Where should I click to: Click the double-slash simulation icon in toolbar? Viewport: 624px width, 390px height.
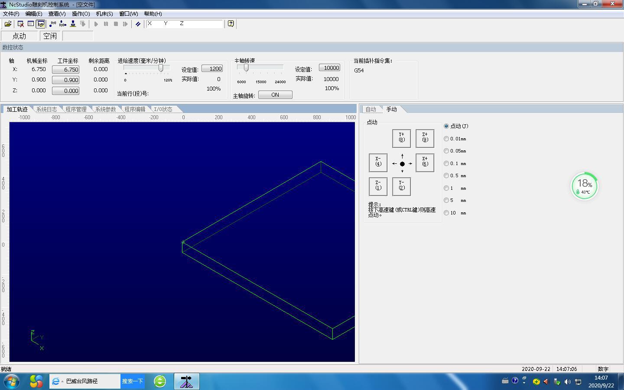point(138,24)
